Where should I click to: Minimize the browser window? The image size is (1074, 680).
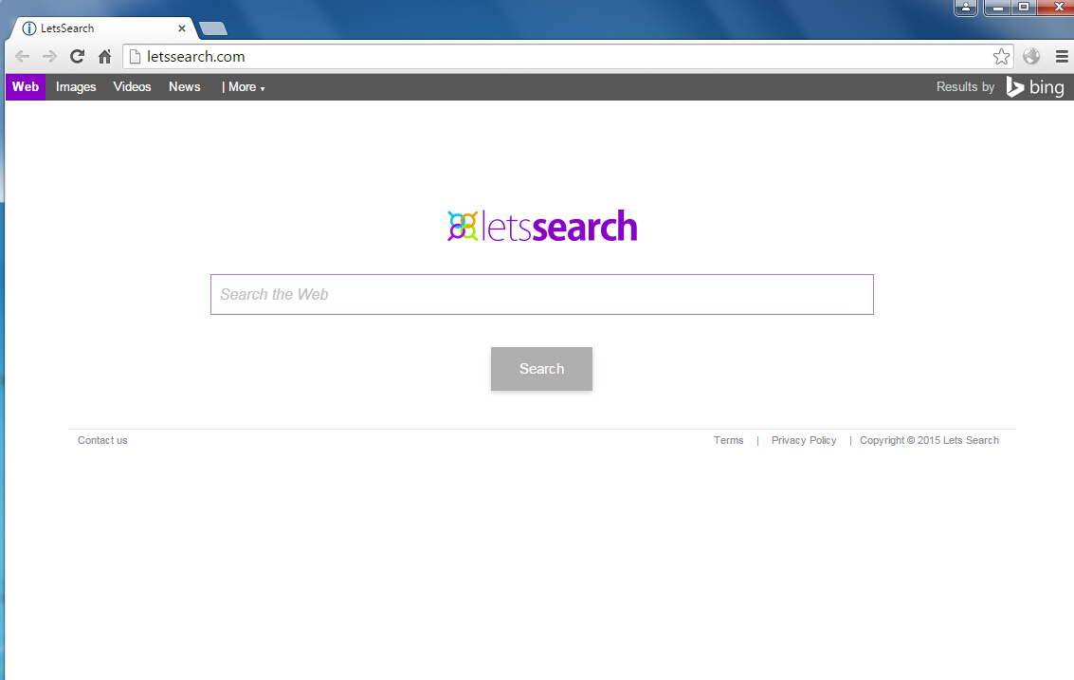(x=998, y=8)
